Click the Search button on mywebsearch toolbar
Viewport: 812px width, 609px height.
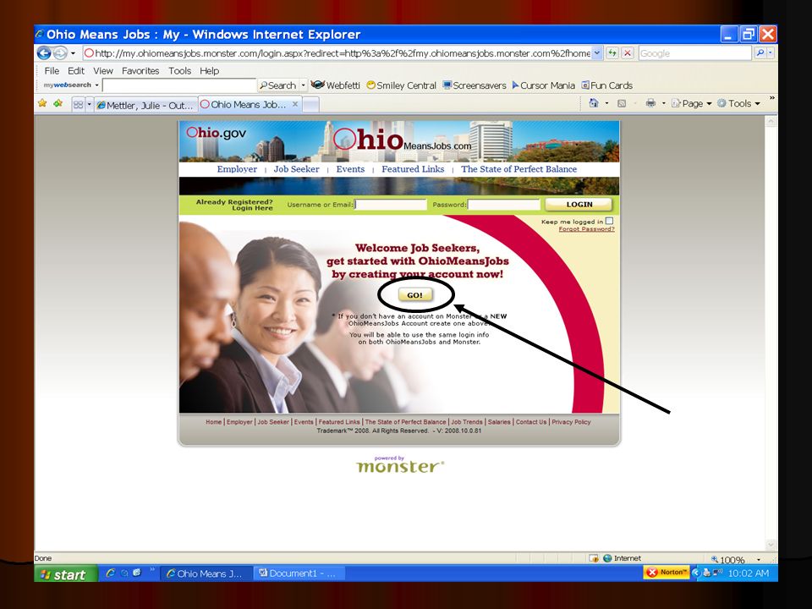pyautogui.click(x=278, y=85)
